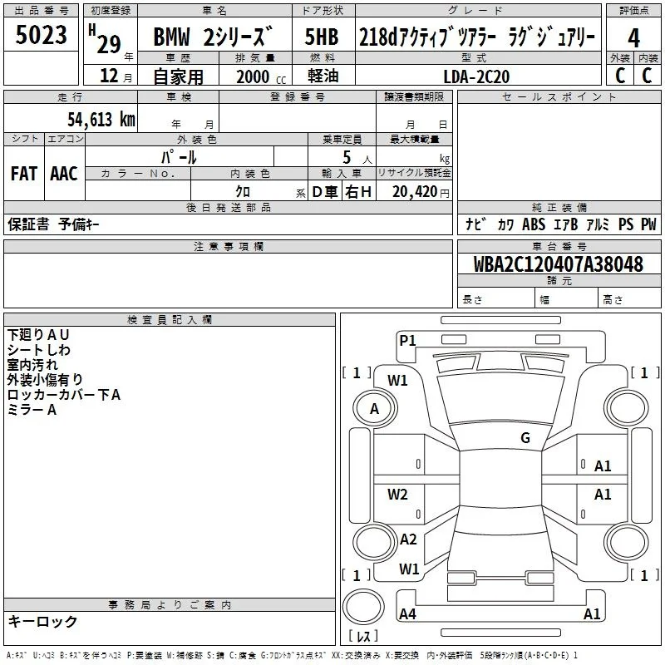Image resolution: width=665 pixels, height=665 pixels.
Task: Click 車台番号 header
Action: tap(559, 246)
